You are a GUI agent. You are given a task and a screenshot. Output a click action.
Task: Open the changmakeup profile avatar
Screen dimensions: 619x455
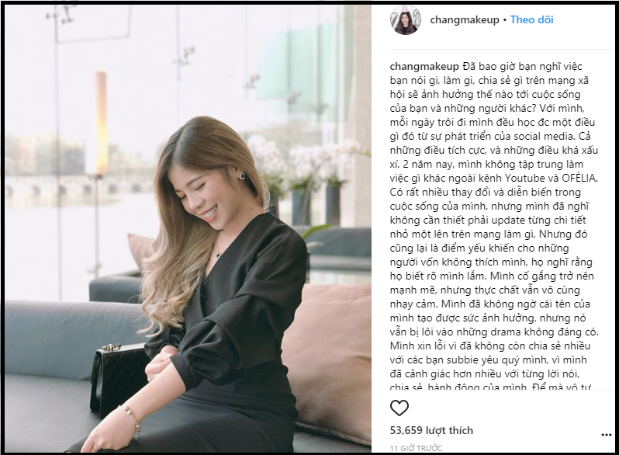click(406, 20)
